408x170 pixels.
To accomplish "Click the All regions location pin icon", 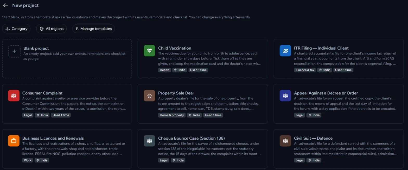I will pyautogui.click(x=42, y=29).
